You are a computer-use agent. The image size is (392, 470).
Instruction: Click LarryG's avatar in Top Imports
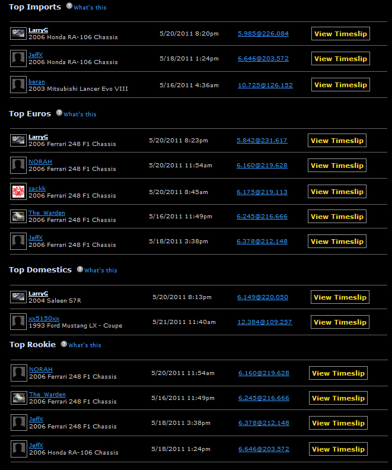[x=18, y=33]
